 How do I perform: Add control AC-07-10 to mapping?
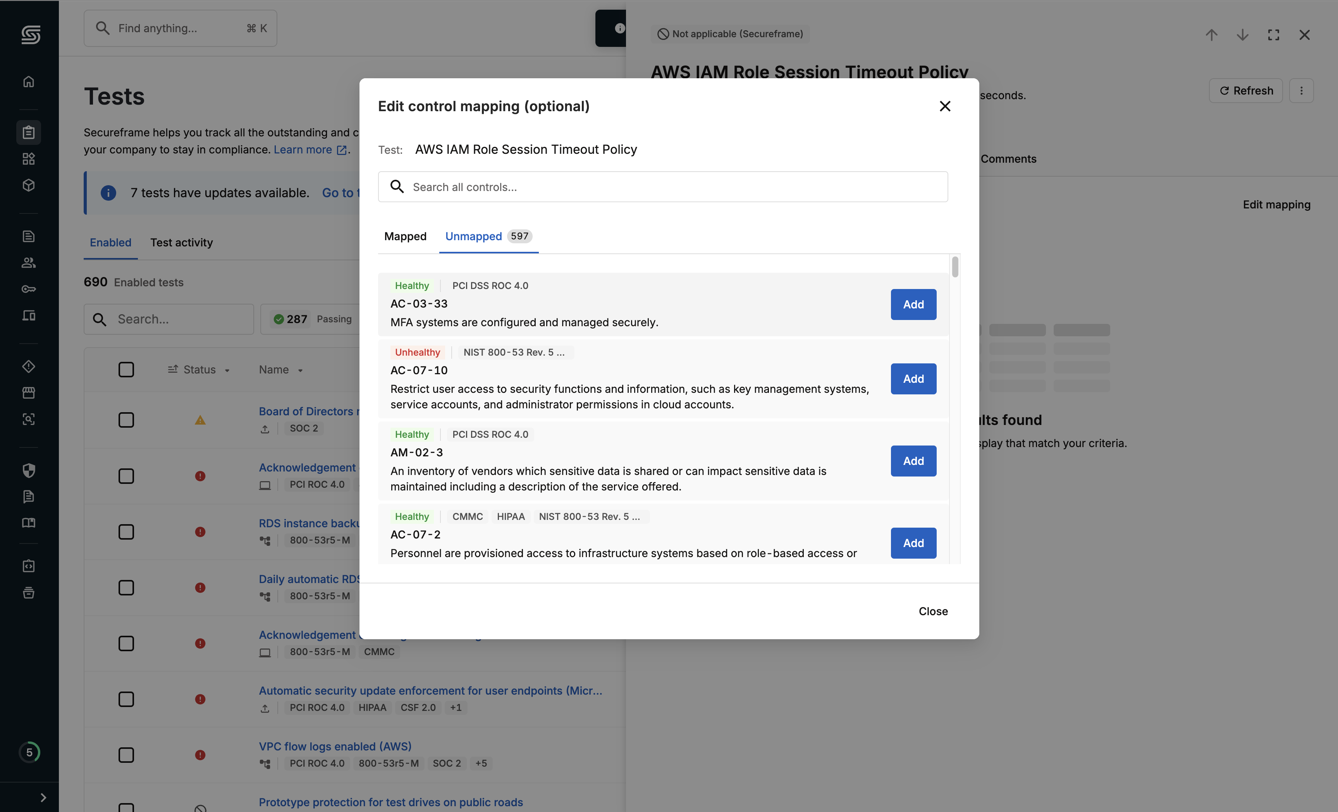pos(913,379)
